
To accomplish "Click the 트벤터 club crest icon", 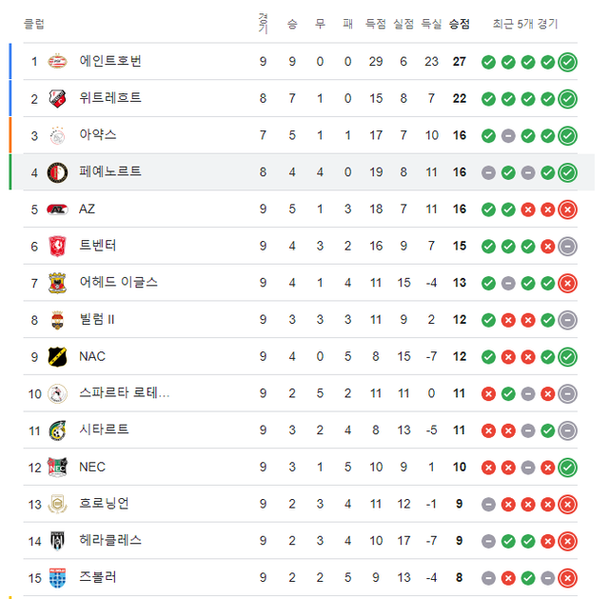I will coord(57,246).
